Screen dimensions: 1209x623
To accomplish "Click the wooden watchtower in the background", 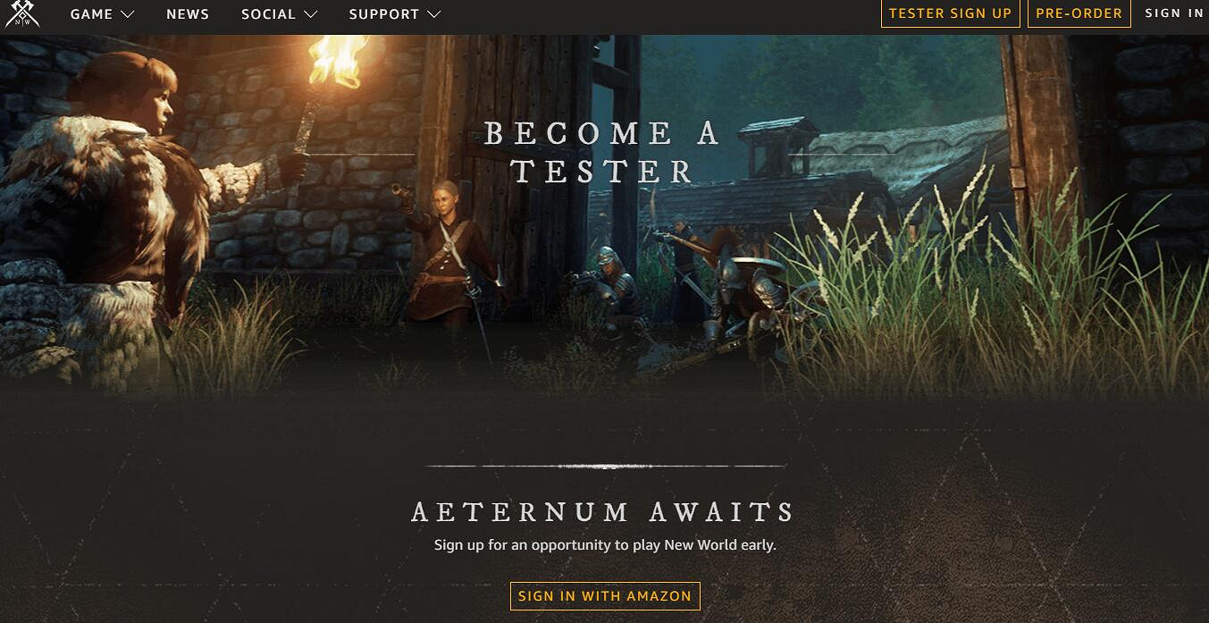I will [x=775, y=147].
